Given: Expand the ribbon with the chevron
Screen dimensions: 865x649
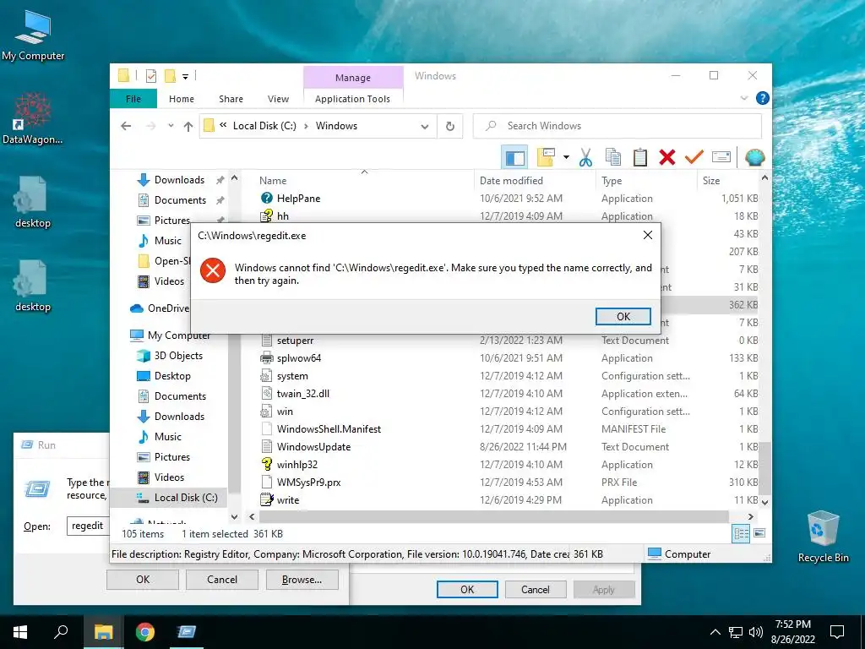Looking at the screenshot, I should [x=743, y=98].
